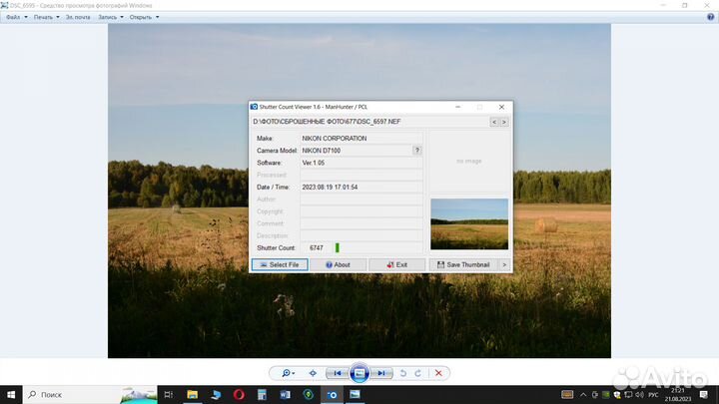Viewport: 719px width, 404px height.
Task: Click the Select File button
Action: 280,264
